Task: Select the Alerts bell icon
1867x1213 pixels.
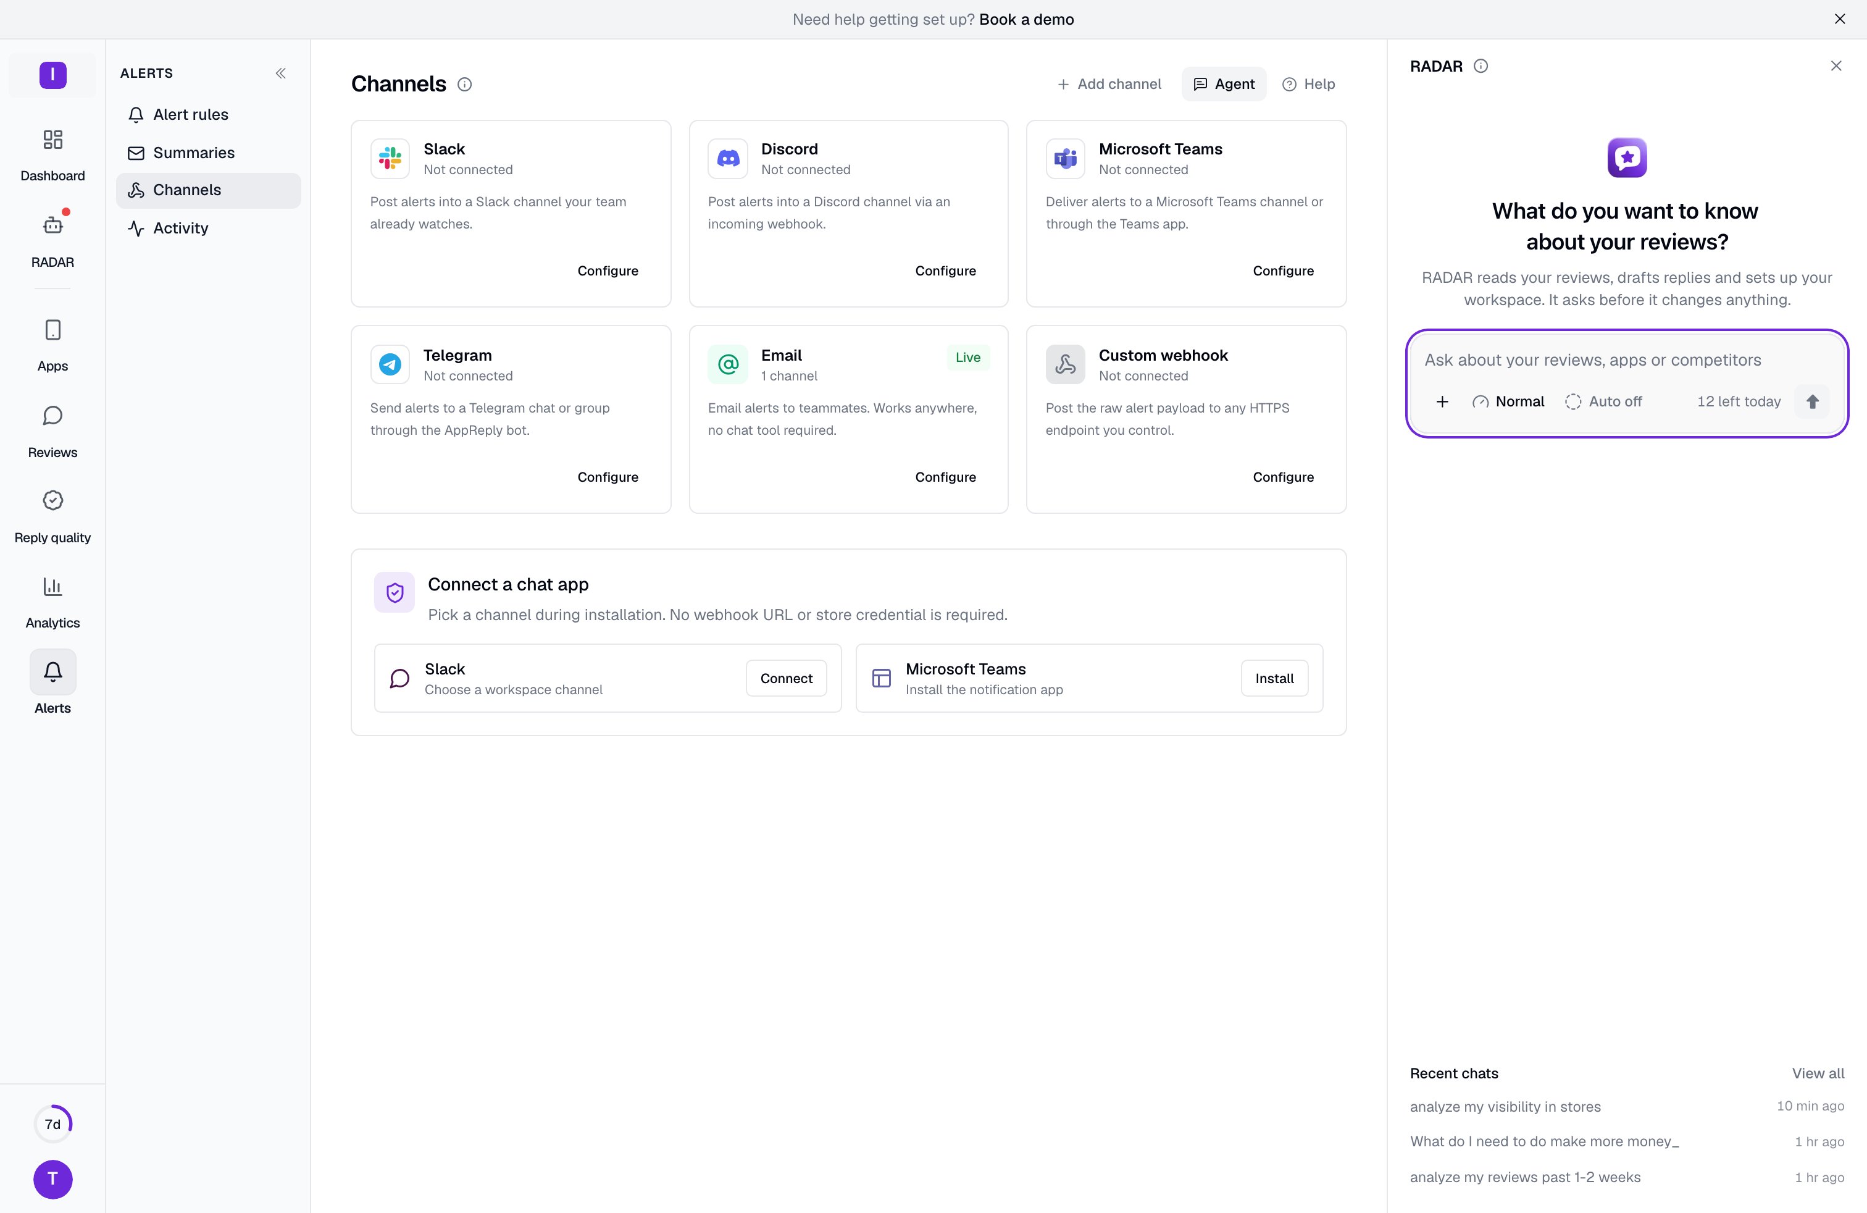Action: pos(52,671)
